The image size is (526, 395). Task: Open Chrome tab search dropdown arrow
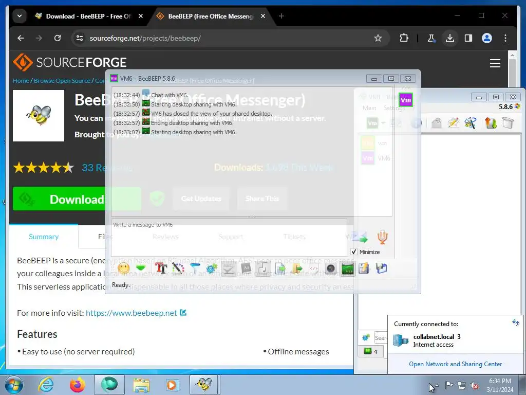point(20,16)
